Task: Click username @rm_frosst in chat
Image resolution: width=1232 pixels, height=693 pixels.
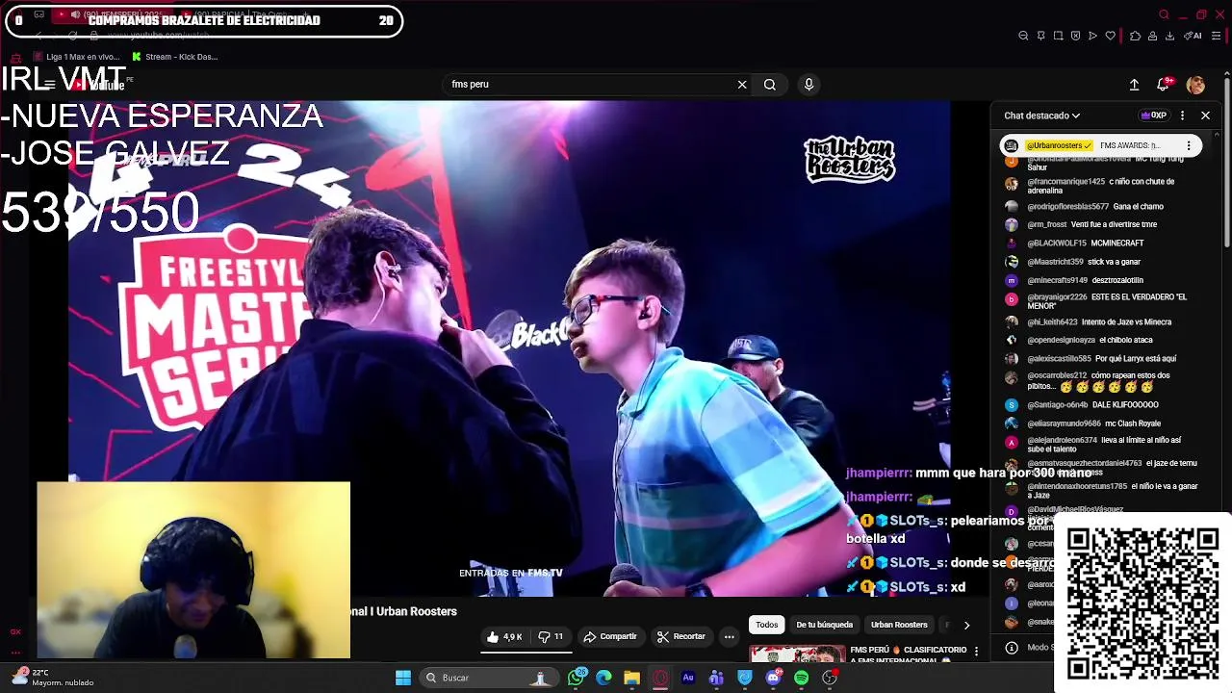Action: 1047,224
